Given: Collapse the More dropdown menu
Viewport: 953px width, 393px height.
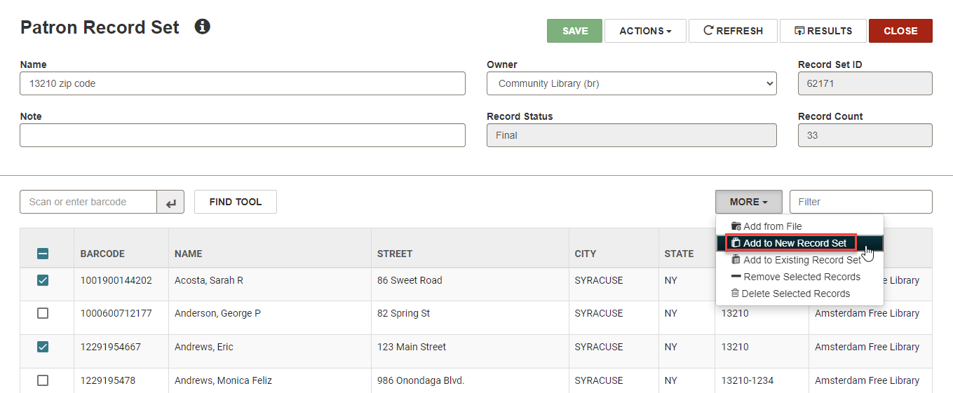Looking at the screenshot, I should 749,202.
